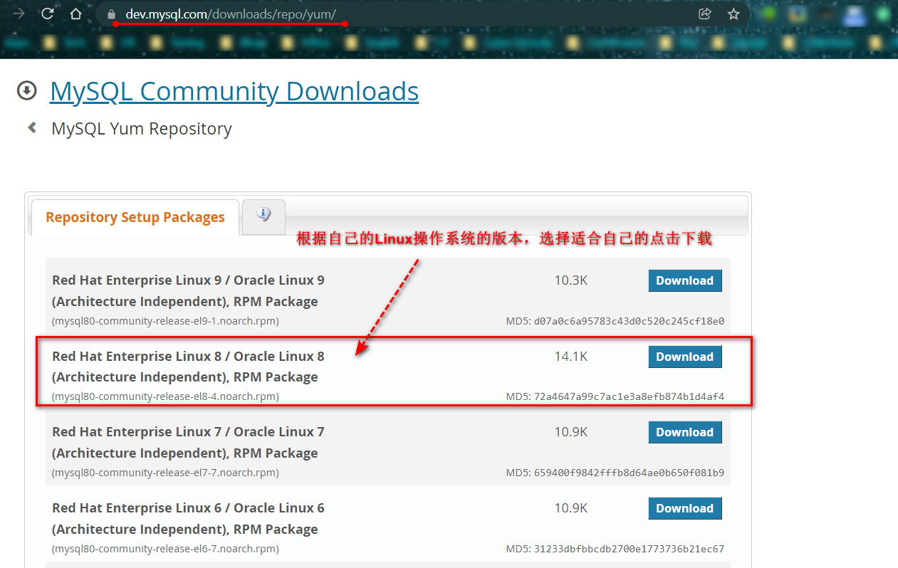Click back chevron beside MySQL Yum Repository

pos(31,128)
